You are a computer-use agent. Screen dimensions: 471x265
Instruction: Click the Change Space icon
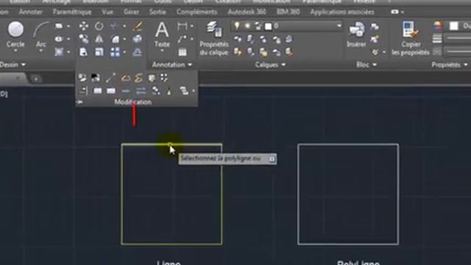96,78
